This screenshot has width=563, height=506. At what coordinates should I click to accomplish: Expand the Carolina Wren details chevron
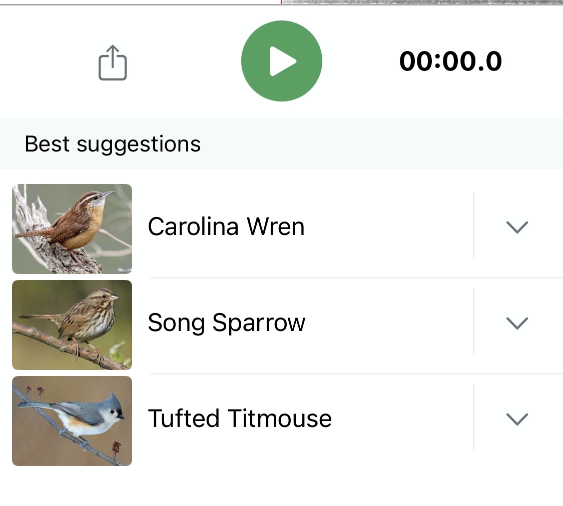click(x=517, y=227)
